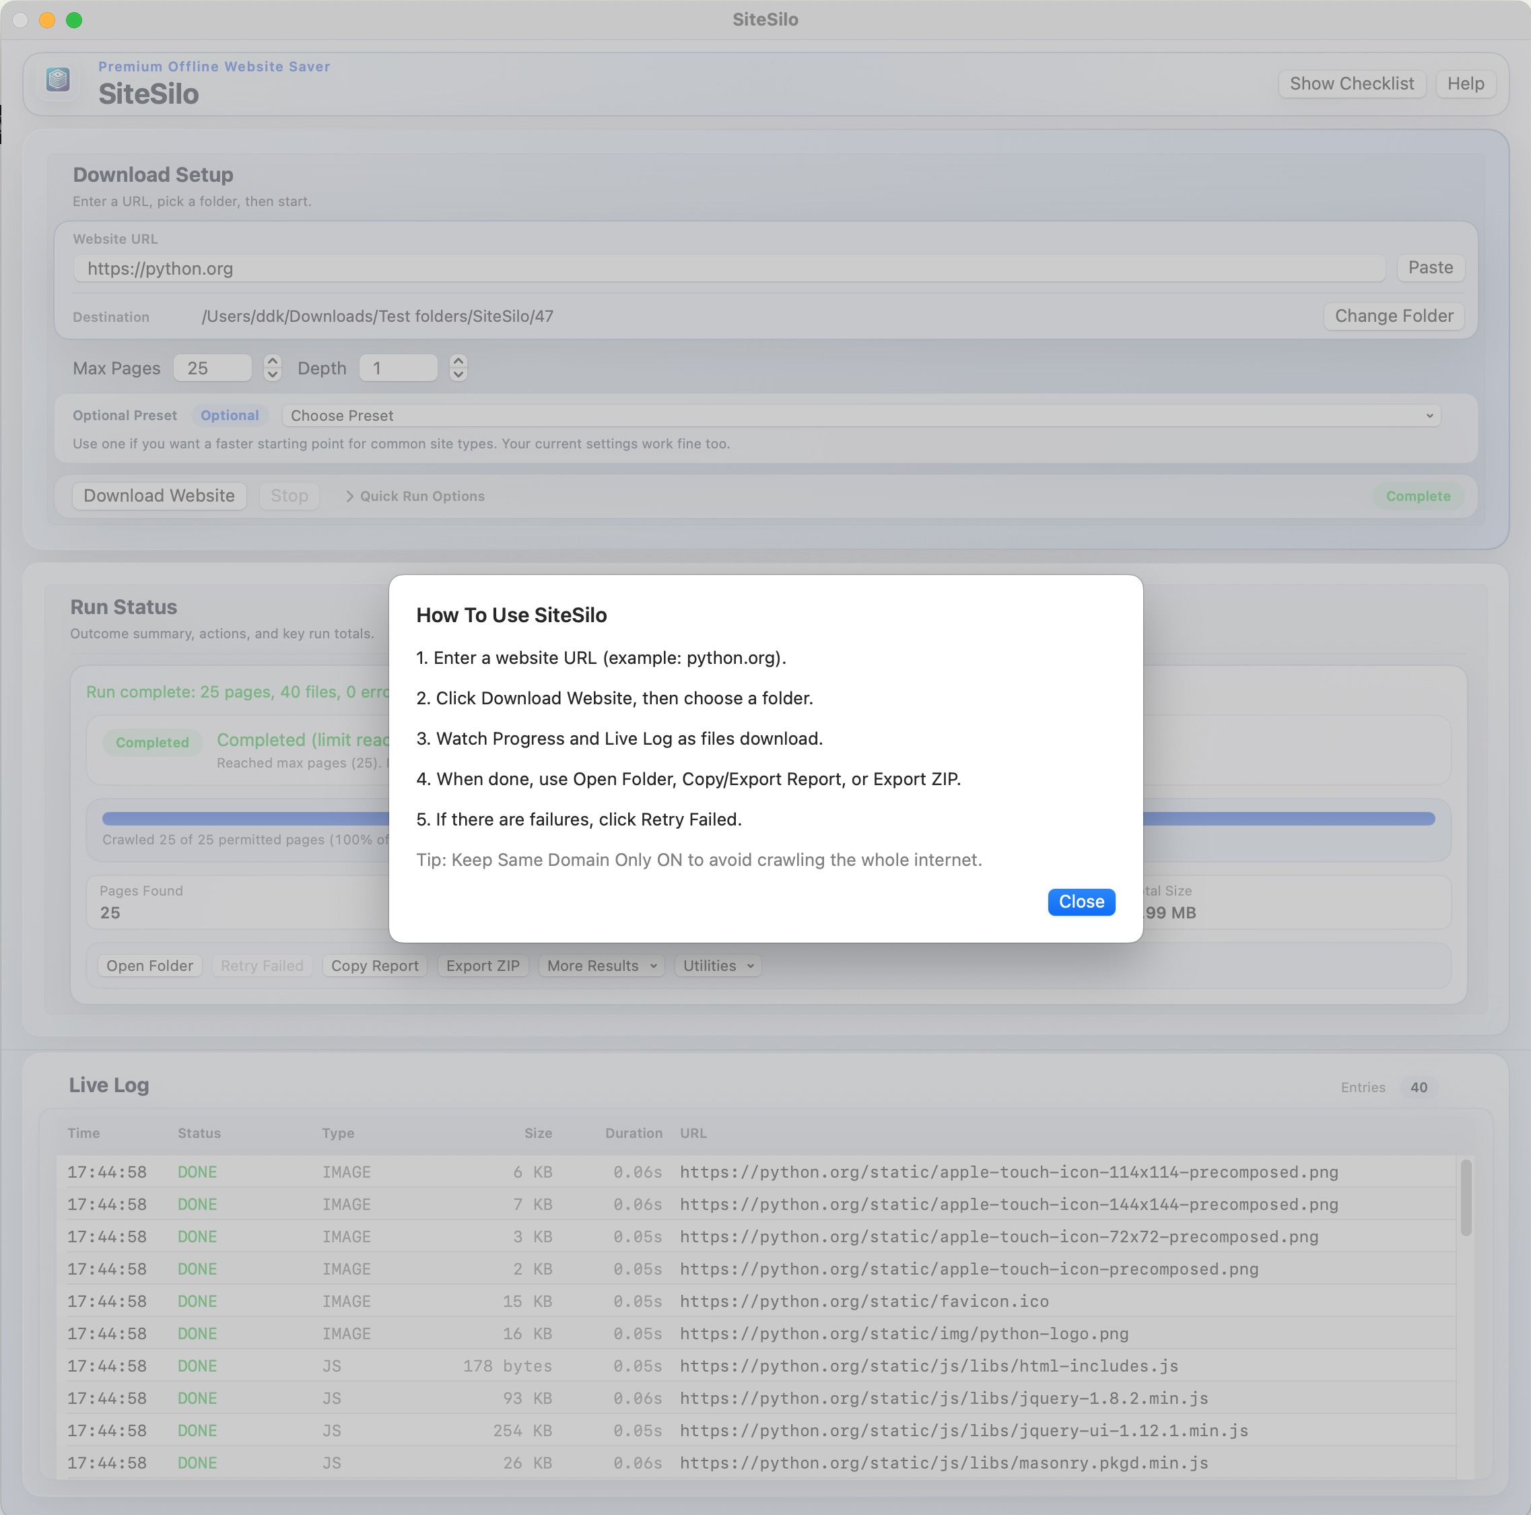The height and width of the screenshot is (1515, 1531).
Task: Select the jquery-ui-1.12.1.min.js log row
Action: coord(756,1431)
